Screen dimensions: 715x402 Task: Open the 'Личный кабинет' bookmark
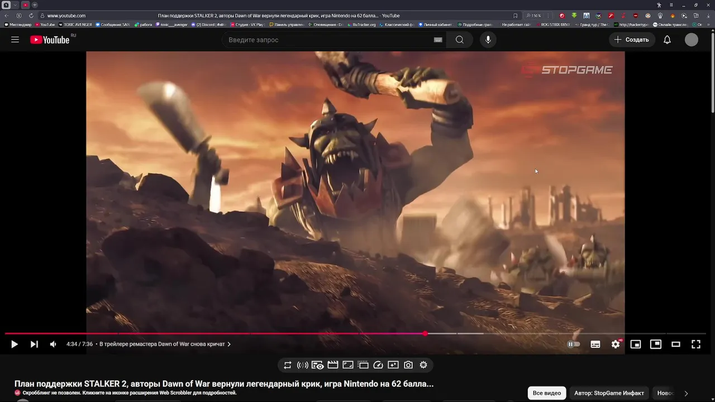tap(435, 25)
